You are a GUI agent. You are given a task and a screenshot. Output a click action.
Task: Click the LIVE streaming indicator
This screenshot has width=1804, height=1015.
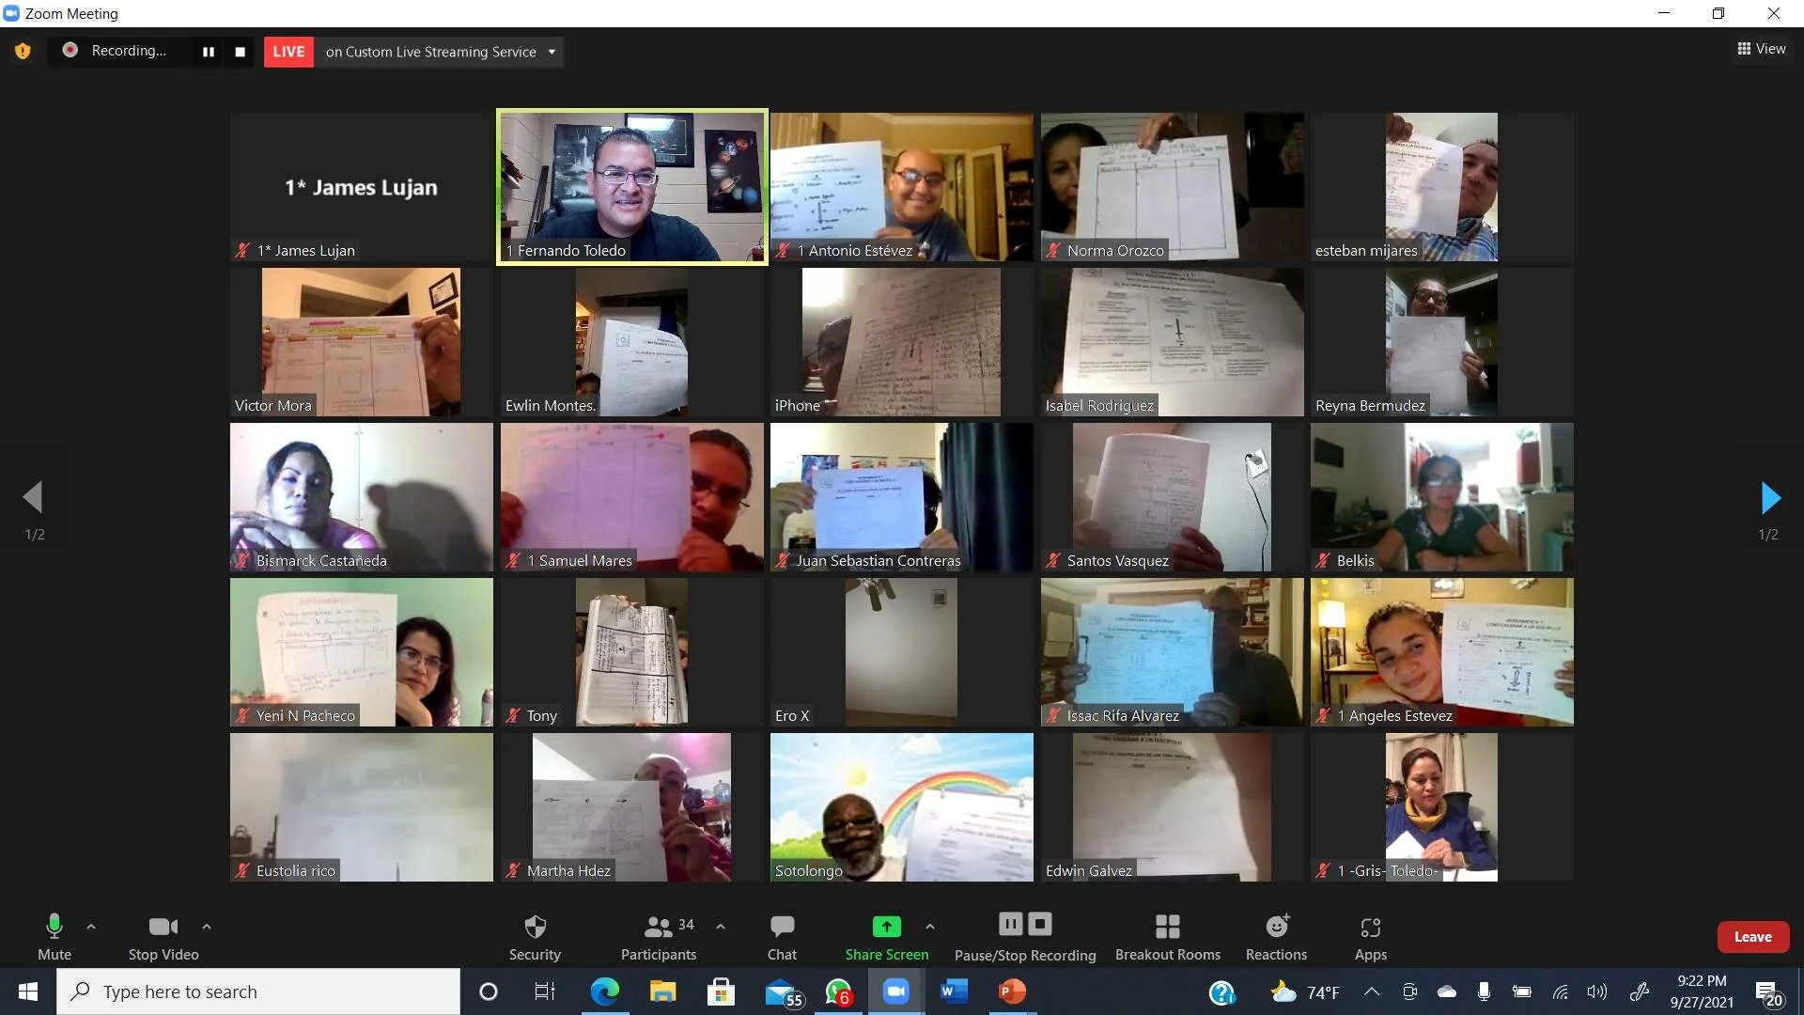point(288,52)
